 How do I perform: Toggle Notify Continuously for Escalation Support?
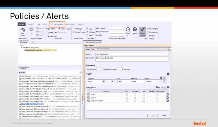[157, 101]
